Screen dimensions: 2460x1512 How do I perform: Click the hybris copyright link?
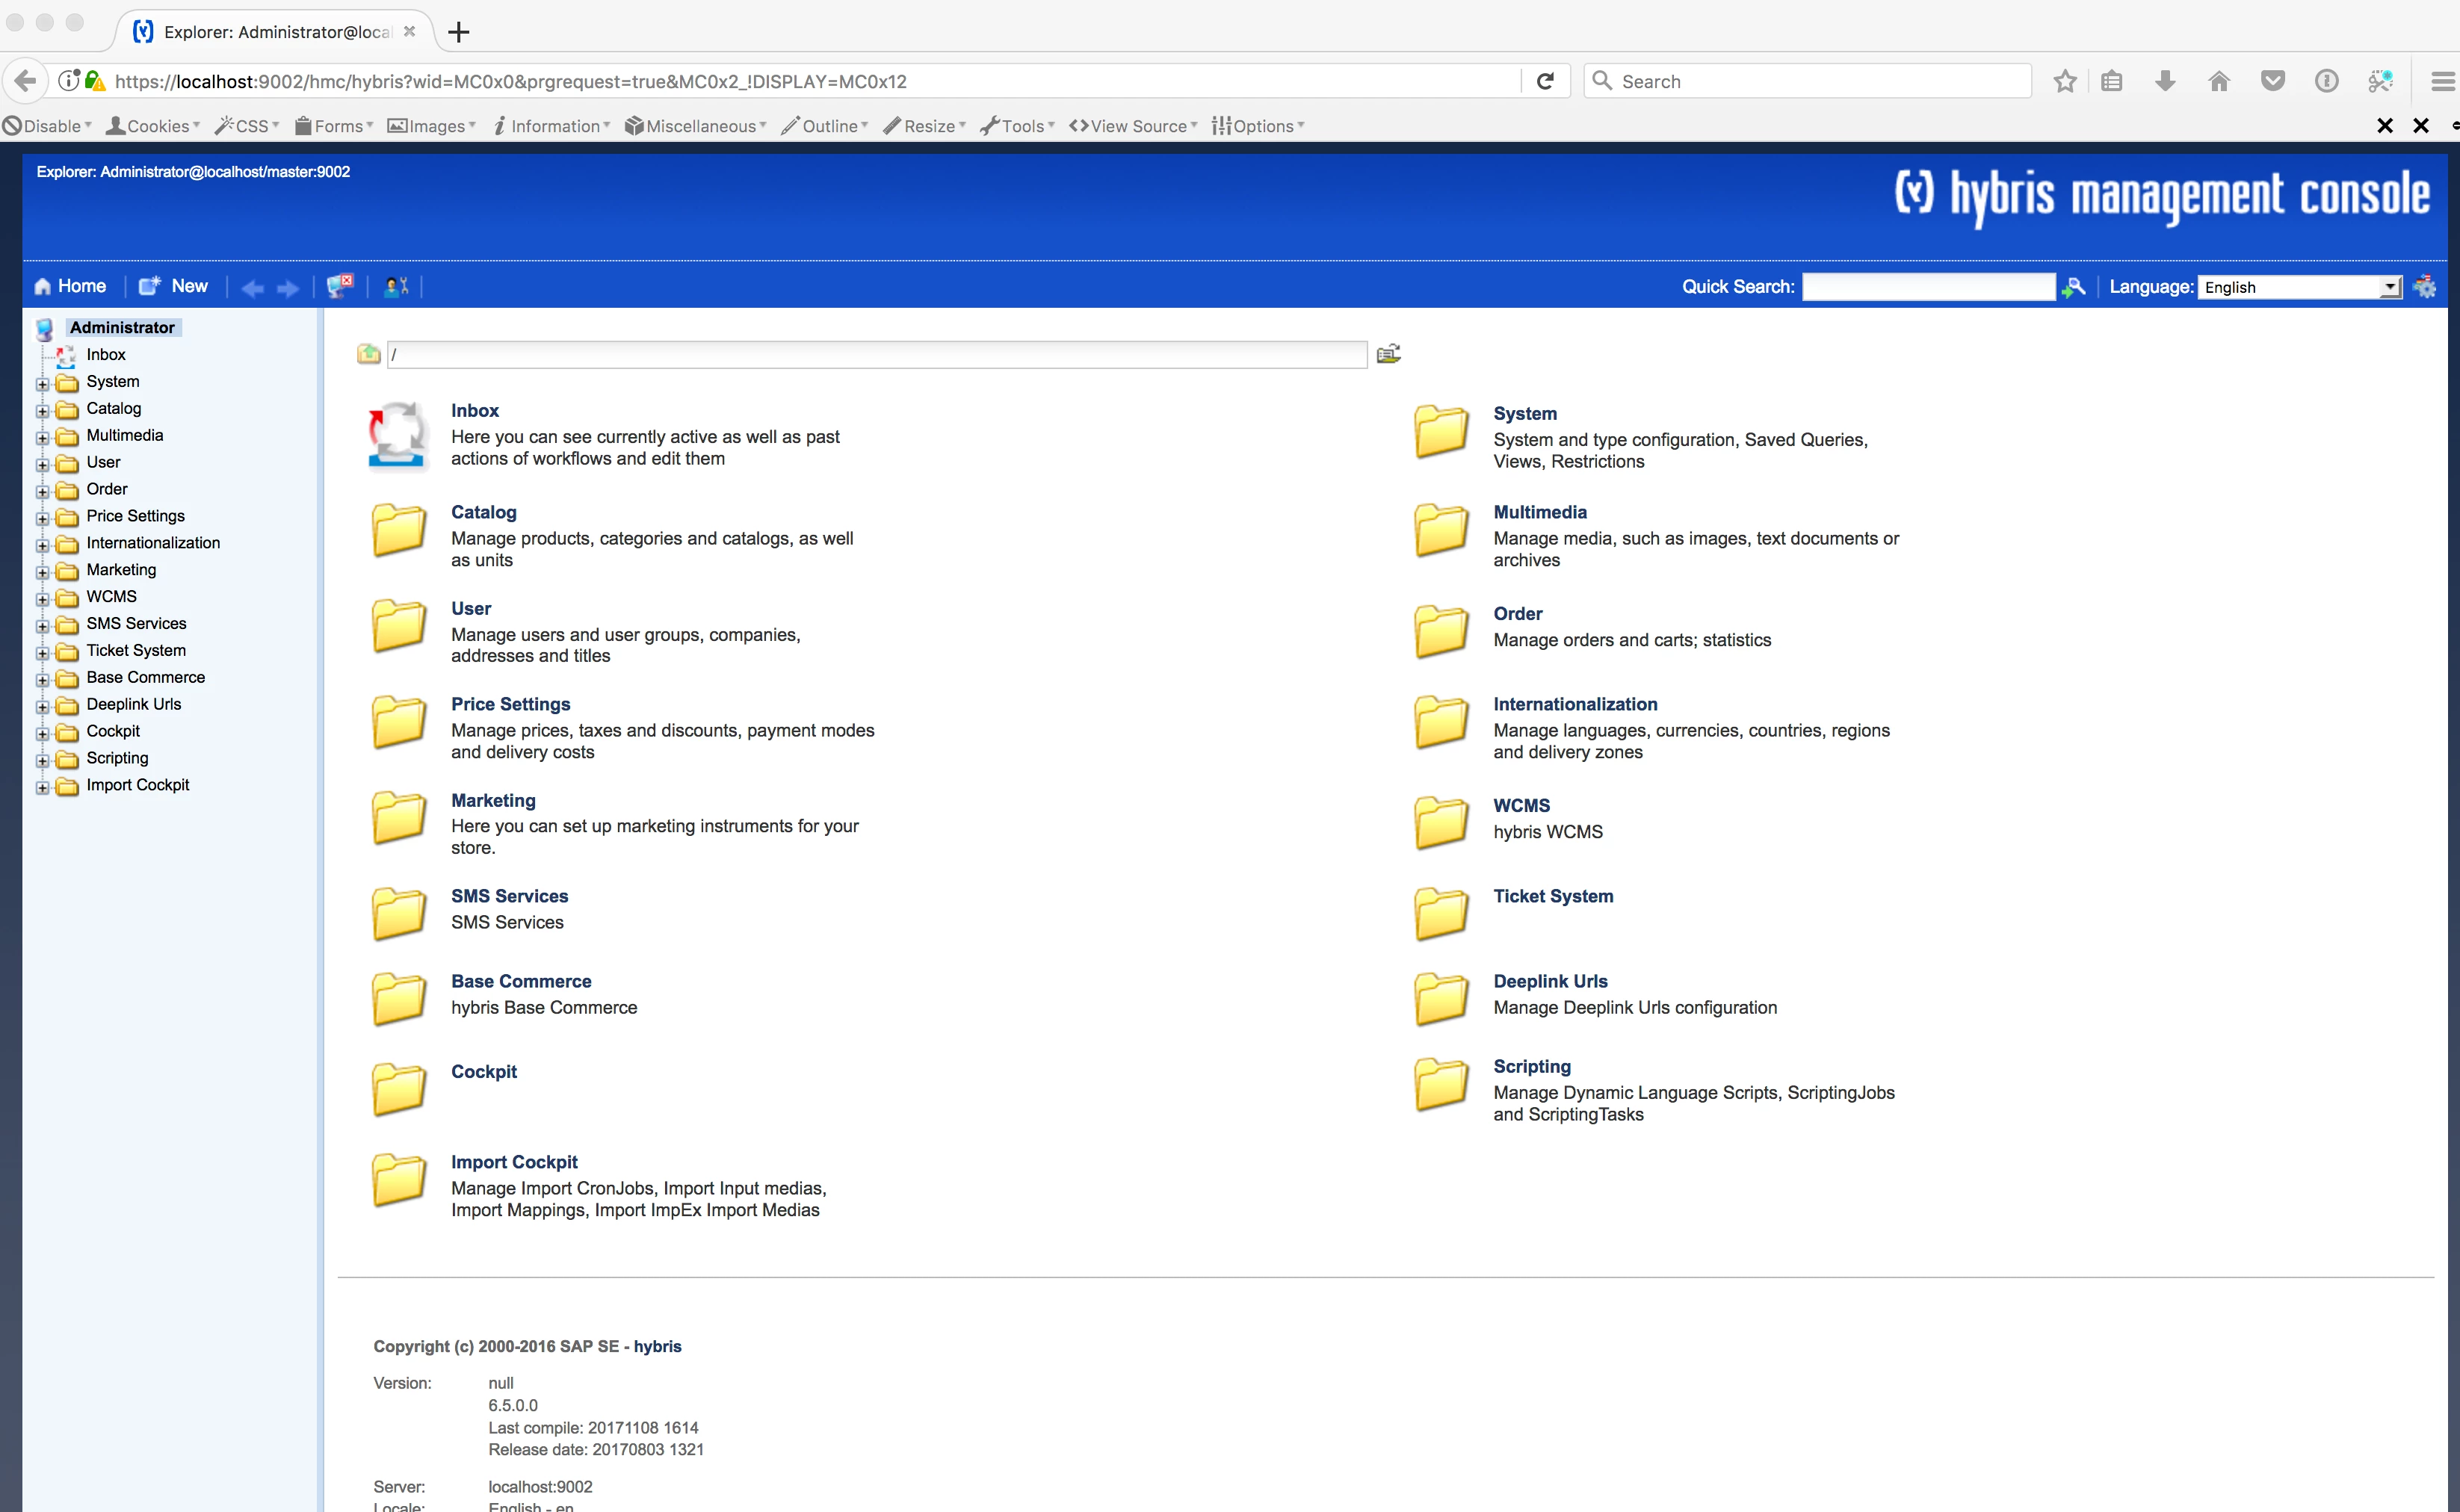click(657, 1346)
